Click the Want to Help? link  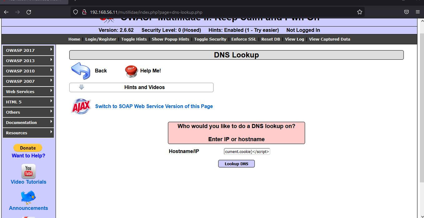pyautogui.click(x=28, y=155)
